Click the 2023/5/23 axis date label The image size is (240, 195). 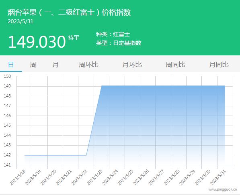click(94, 177)
